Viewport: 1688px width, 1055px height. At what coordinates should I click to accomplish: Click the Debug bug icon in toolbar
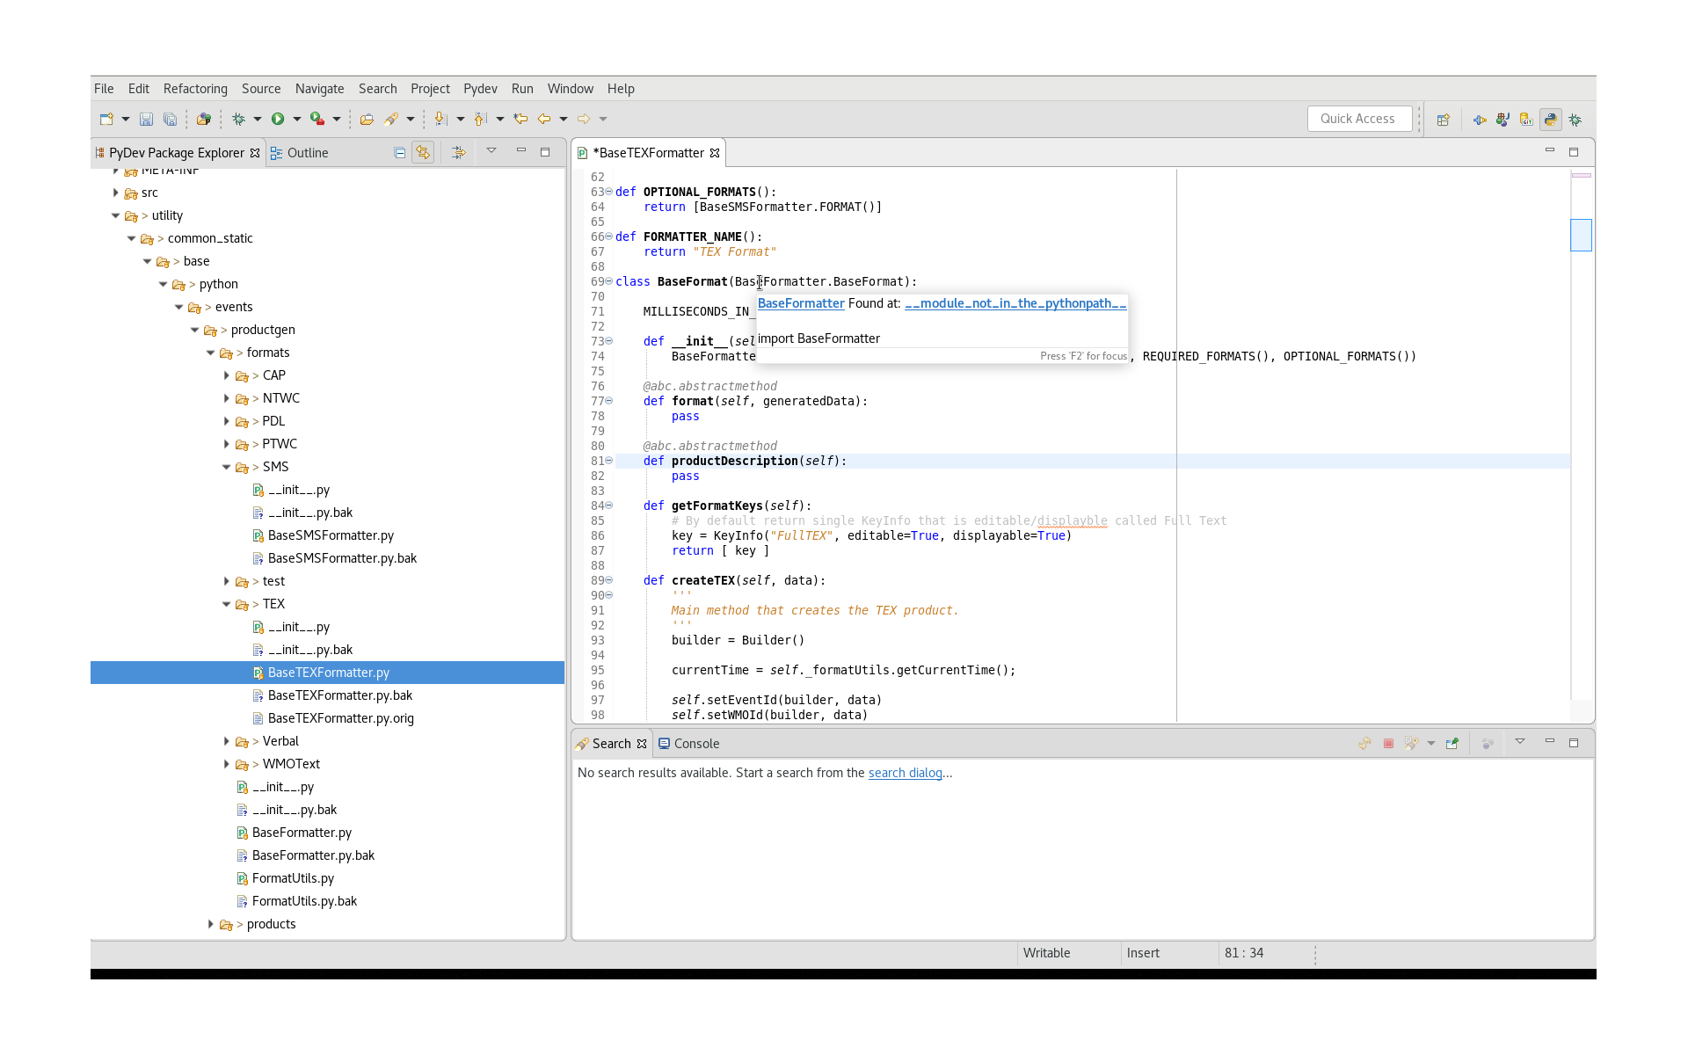pyautogui.click(x=238, y=119)
